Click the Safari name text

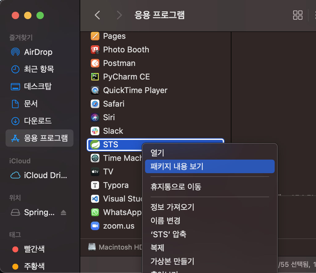coord(114,104)
